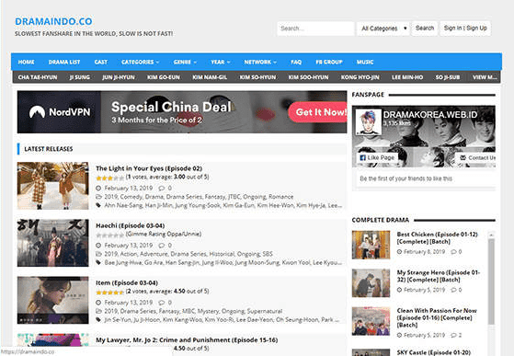Open Haechi (Episode 03-04) title link
The width and height of the screenshot is (514, 356).
tap(131, 225)
